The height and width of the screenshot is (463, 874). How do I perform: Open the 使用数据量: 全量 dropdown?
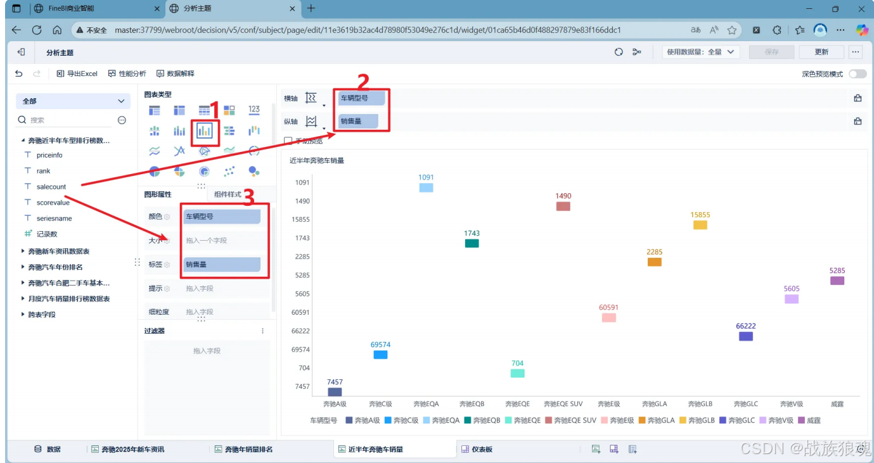(701, 52)
